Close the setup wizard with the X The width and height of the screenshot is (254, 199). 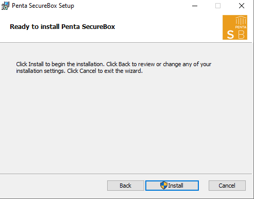tap(242, 6)
